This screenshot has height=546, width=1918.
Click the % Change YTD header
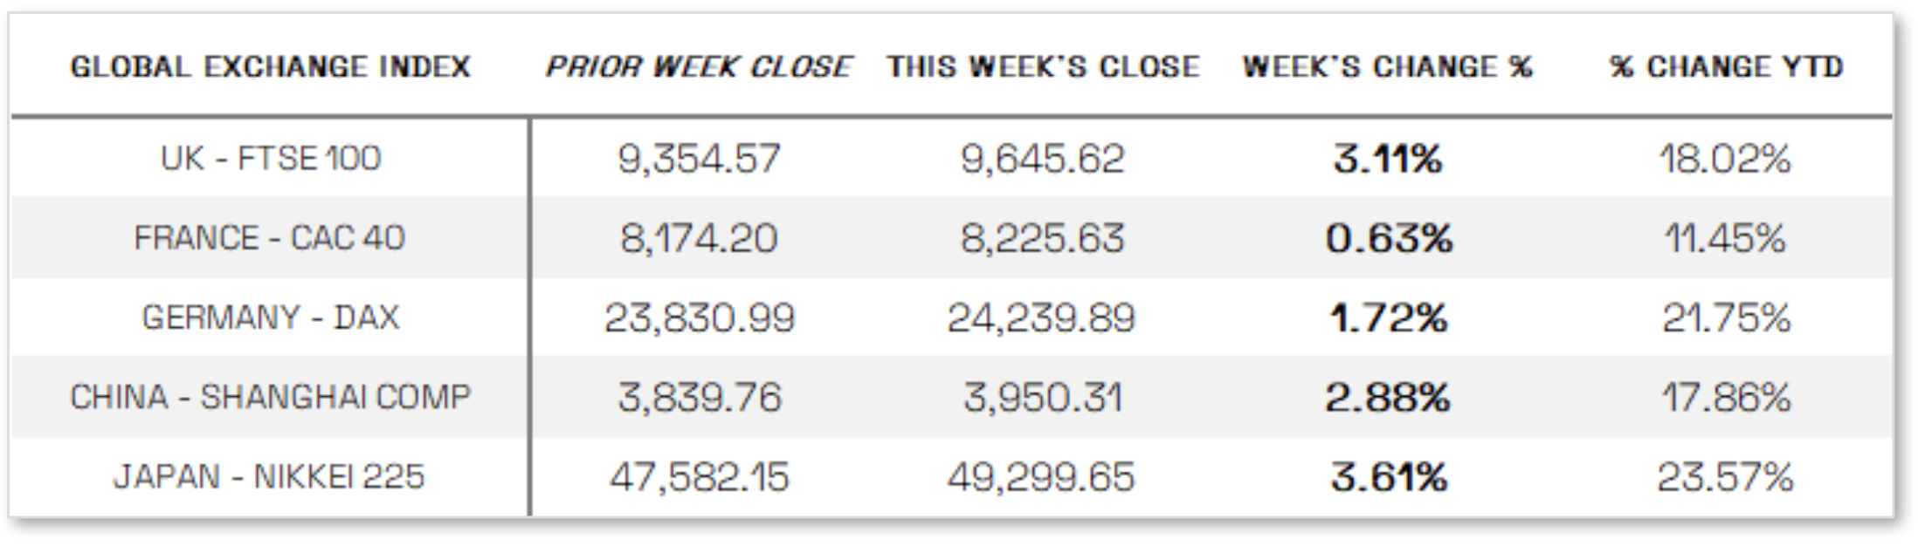[1726, 67]
